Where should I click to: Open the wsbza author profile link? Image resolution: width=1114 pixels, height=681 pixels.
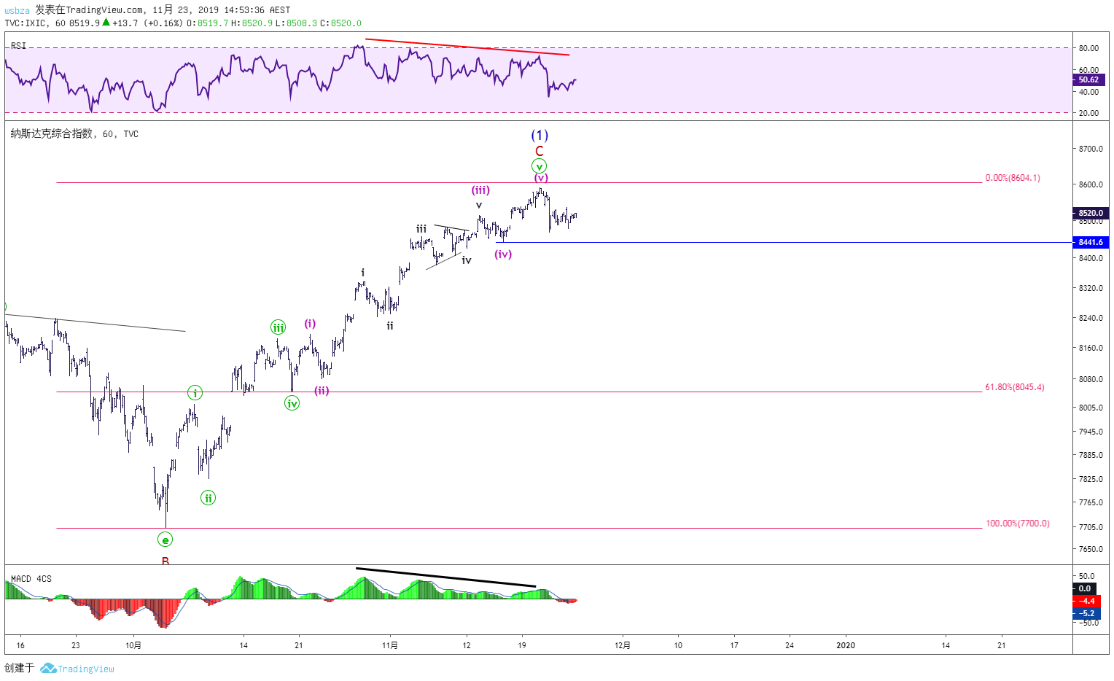tap(17, 10)
